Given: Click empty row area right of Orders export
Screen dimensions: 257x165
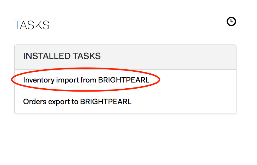Looking at the screenshot, I should coord(184,102).
